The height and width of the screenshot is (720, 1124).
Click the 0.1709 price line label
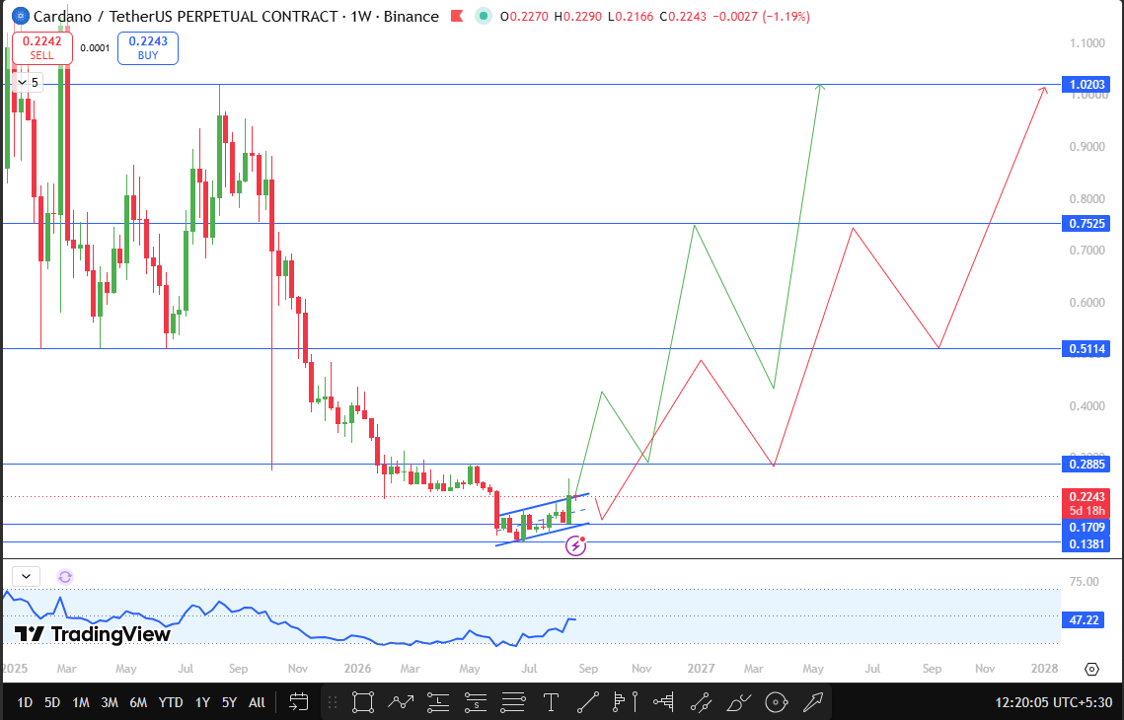click(1087, 528)
